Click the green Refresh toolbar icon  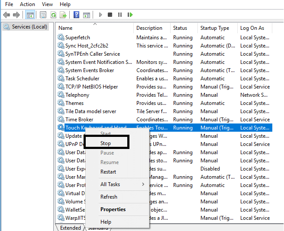tap(53, 15)
